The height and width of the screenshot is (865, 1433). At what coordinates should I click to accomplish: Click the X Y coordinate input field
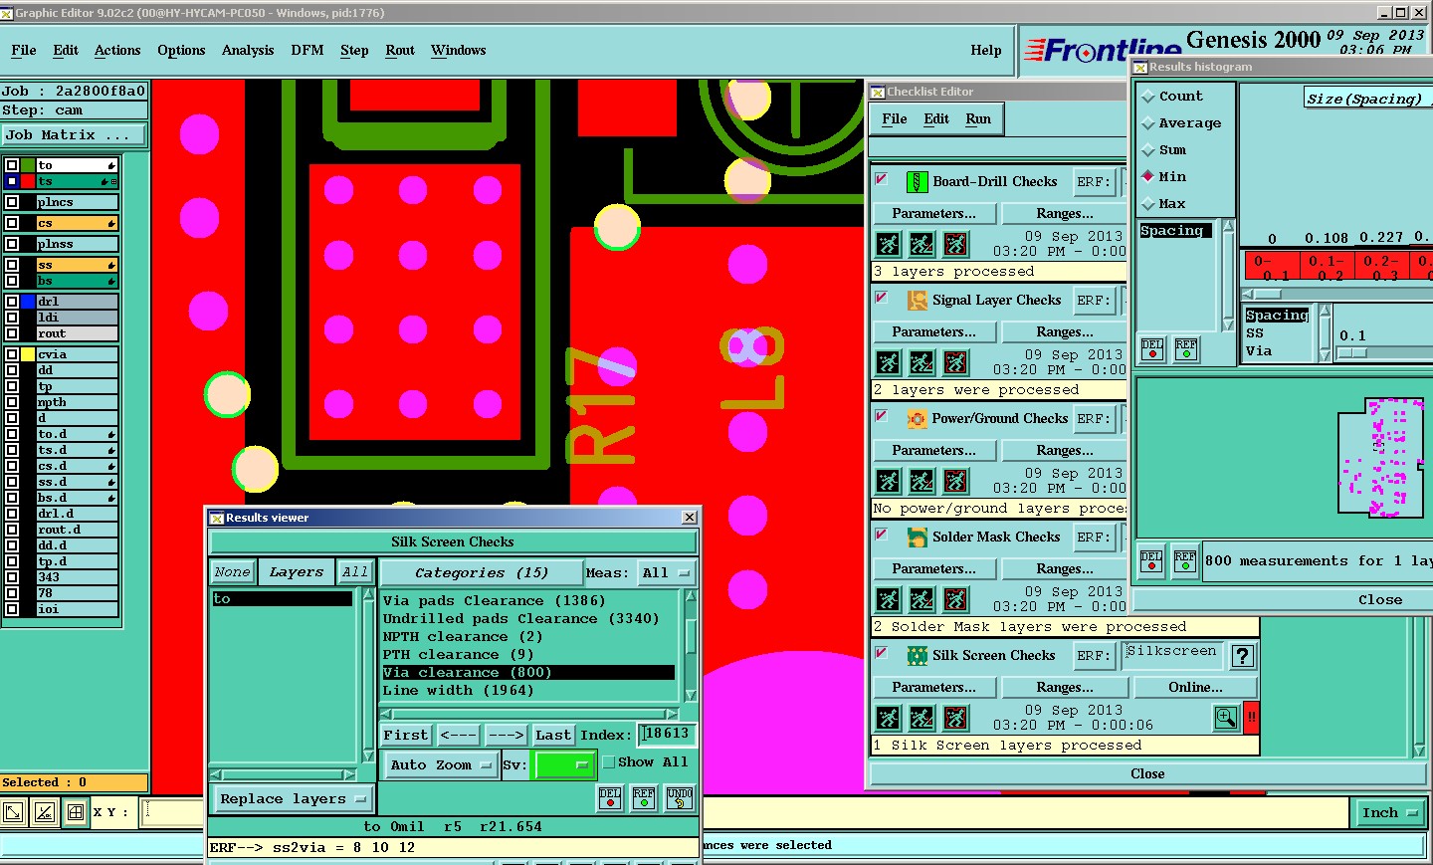coord(173,812)
